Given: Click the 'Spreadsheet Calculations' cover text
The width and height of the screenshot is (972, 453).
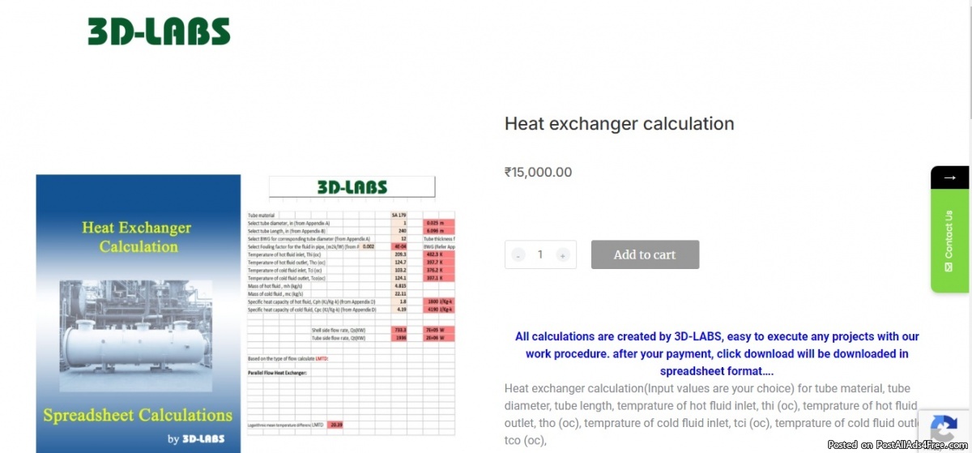Looking at the screenshot, I should click(138, 415).
